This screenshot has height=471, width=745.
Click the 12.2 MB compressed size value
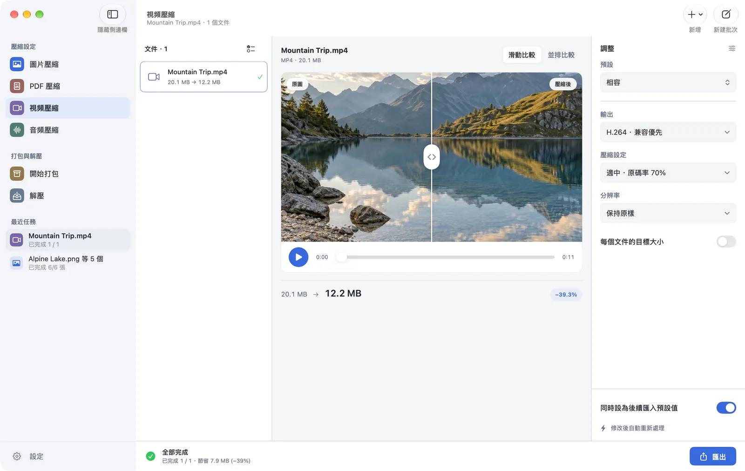tap(343, 294)
